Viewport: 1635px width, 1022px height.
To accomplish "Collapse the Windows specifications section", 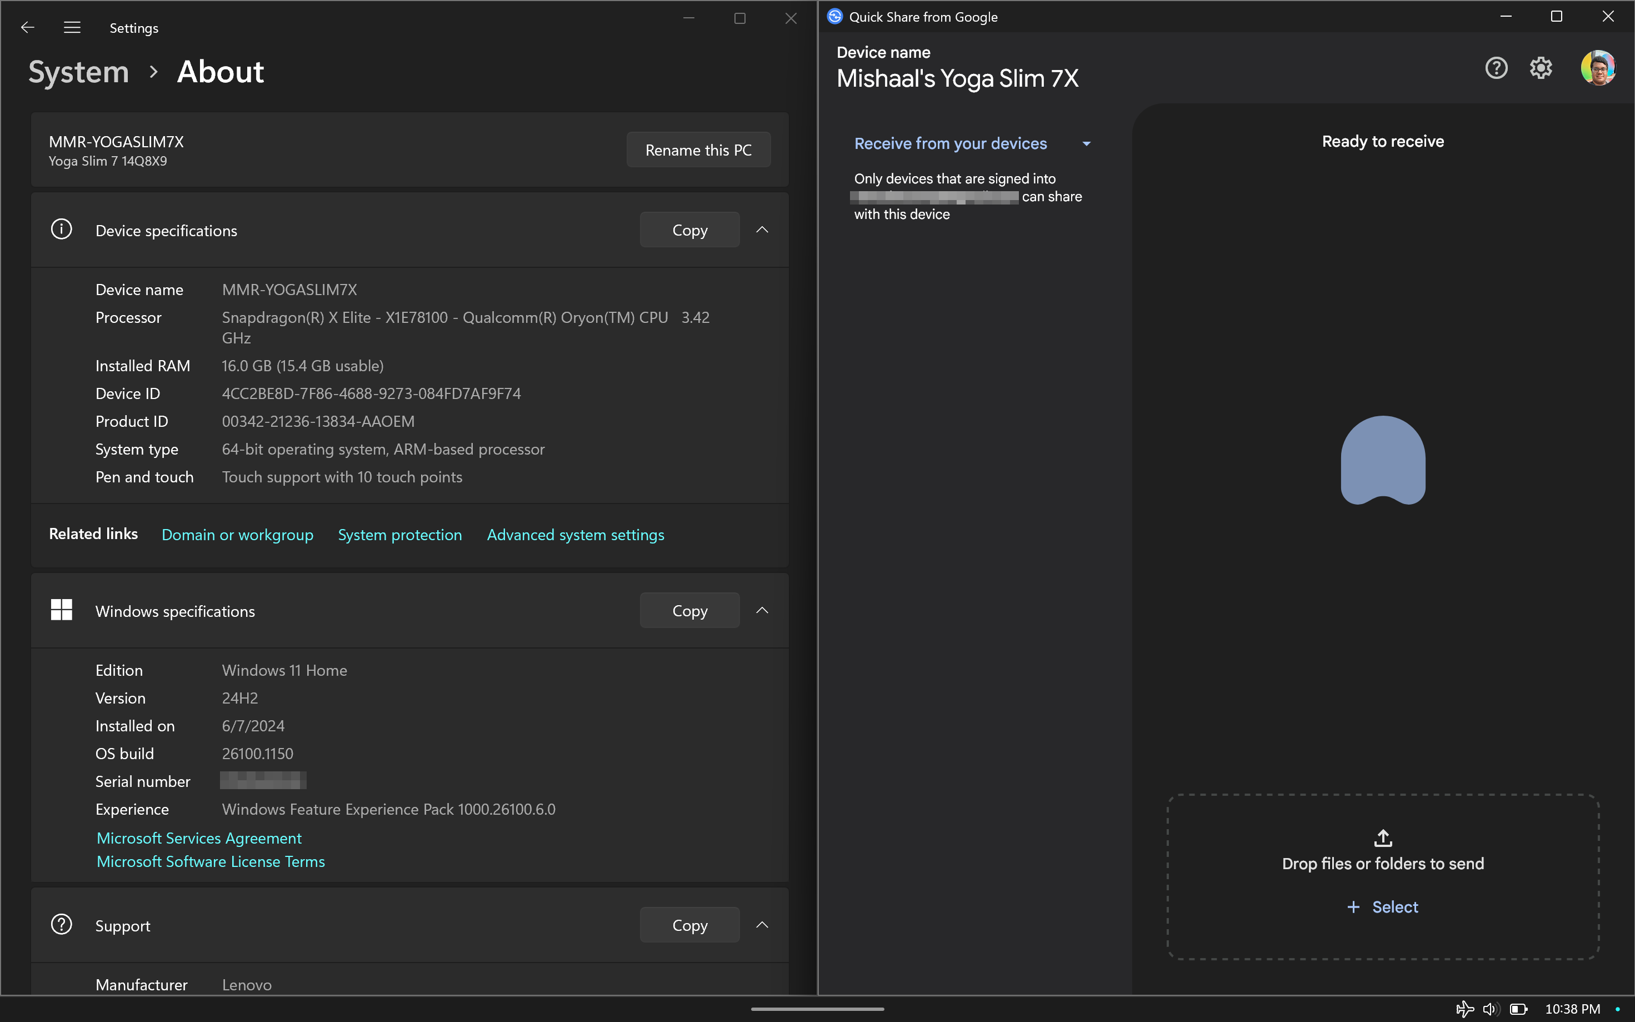I will coord(763,610).
